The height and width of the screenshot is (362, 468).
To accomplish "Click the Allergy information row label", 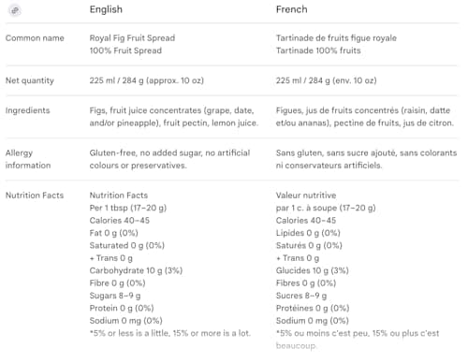I will (x=28, y=159).
